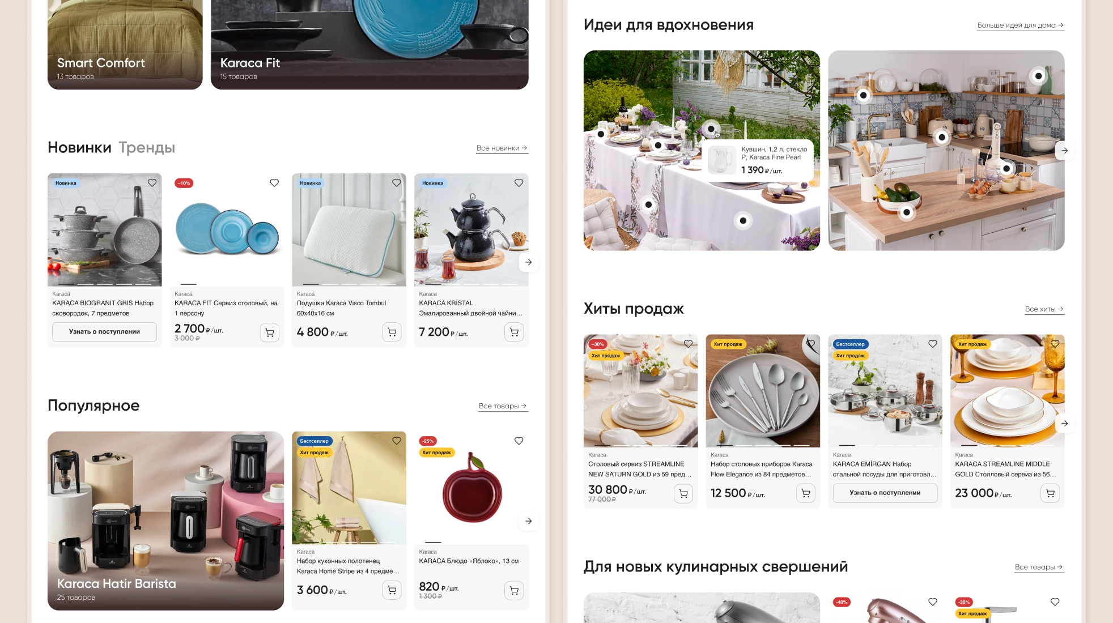Favorite the BIOGRANIT GRIS cookware set
The width and height of the screenshot is (1113, 623).
click(152, 183)
